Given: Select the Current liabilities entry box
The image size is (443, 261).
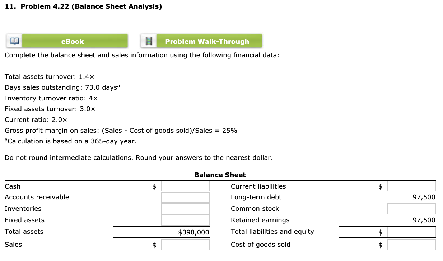Looking at the screenshot, I should coord(411,186).
